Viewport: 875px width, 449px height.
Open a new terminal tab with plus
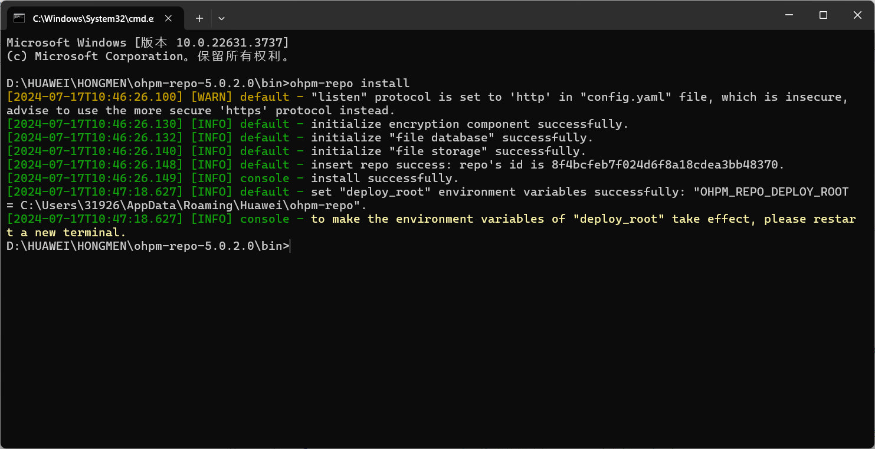(x=199, y=18)
